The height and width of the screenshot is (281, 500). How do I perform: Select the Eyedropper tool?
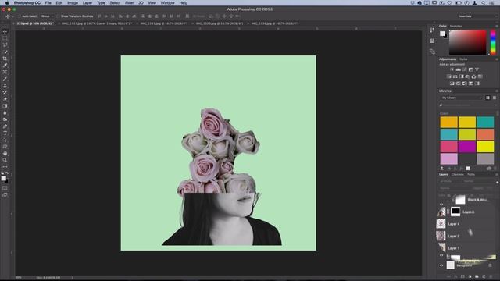pos(5,66)
